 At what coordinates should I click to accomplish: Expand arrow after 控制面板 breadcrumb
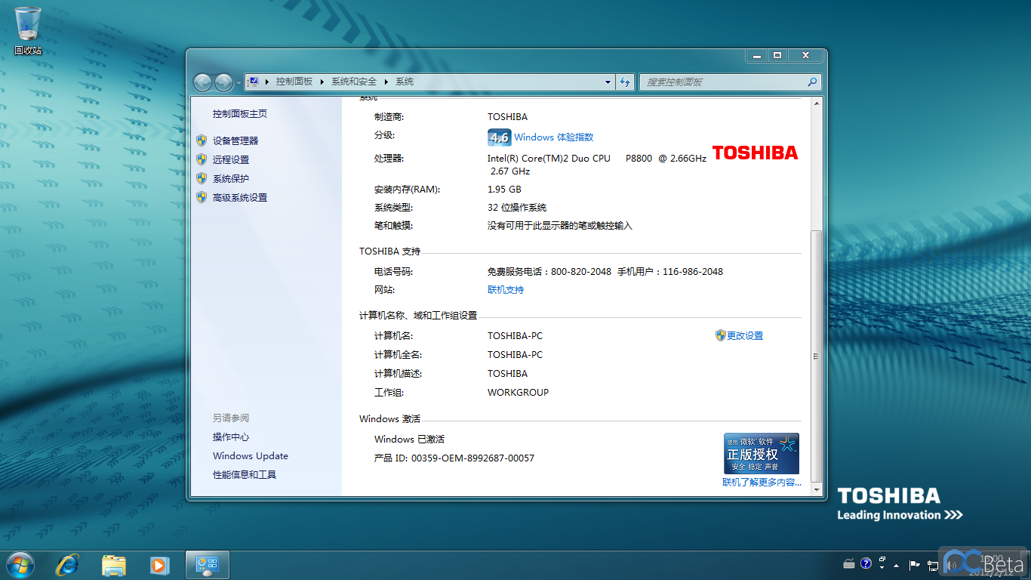click(x=322, y=82)
